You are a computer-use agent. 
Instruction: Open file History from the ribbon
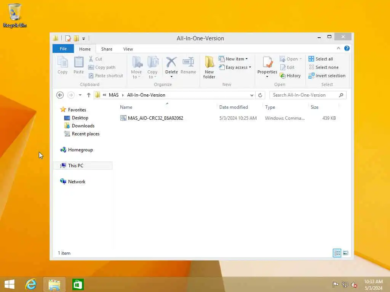(290, 76)
